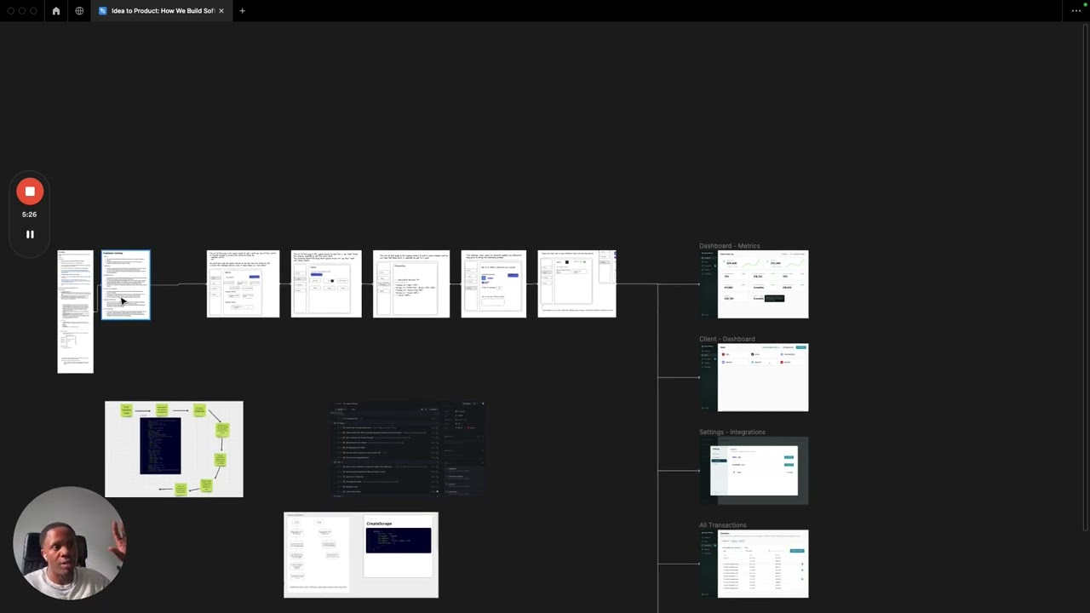The image size is (1090, 613).
Task: Click the Settings - Integrations frame label
Action: 732,432
